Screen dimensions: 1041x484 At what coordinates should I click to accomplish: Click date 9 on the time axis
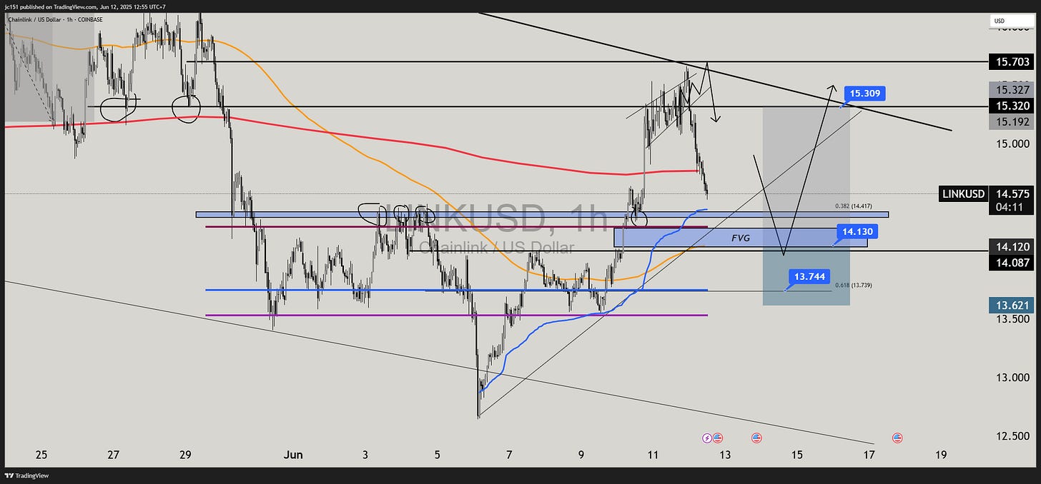click(x=581, y=455)
